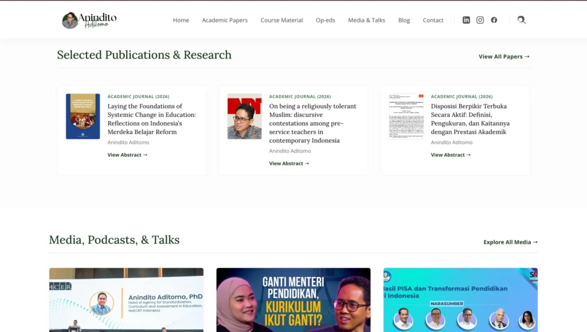Click the Explore All Media link
This screenshot has height=332, width=587.
point(511,242)
